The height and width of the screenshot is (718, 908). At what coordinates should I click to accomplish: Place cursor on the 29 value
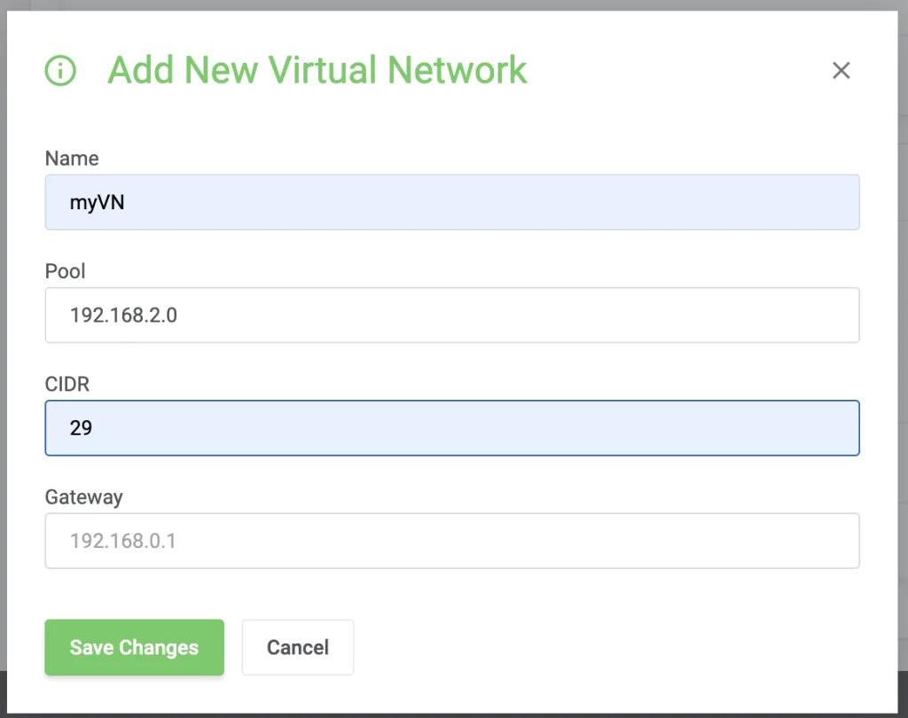[x=82, y=428]
